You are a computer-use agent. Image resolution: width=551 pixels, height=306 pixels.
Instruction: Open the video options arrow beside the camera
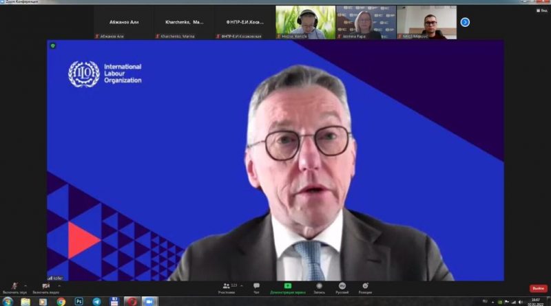click(x=59, y=285)
